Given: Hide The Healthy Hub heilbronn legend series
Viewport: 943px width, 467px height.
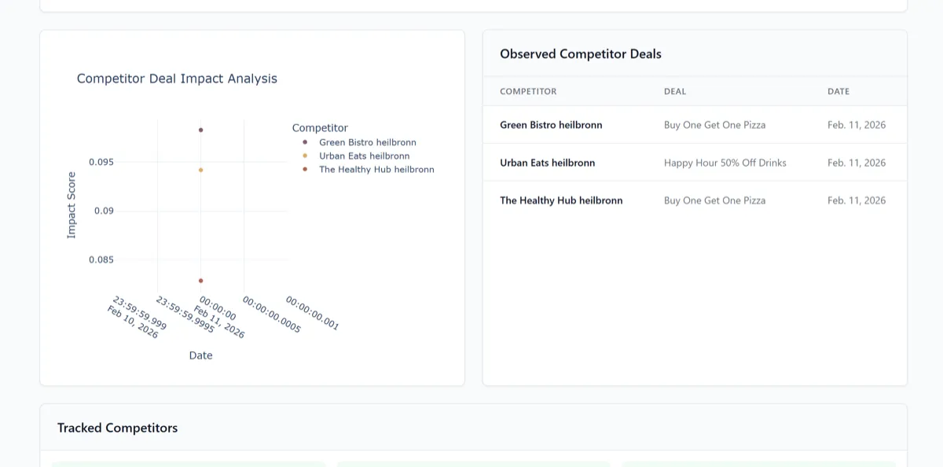Looking at the screenshot, I should [376, 169].
